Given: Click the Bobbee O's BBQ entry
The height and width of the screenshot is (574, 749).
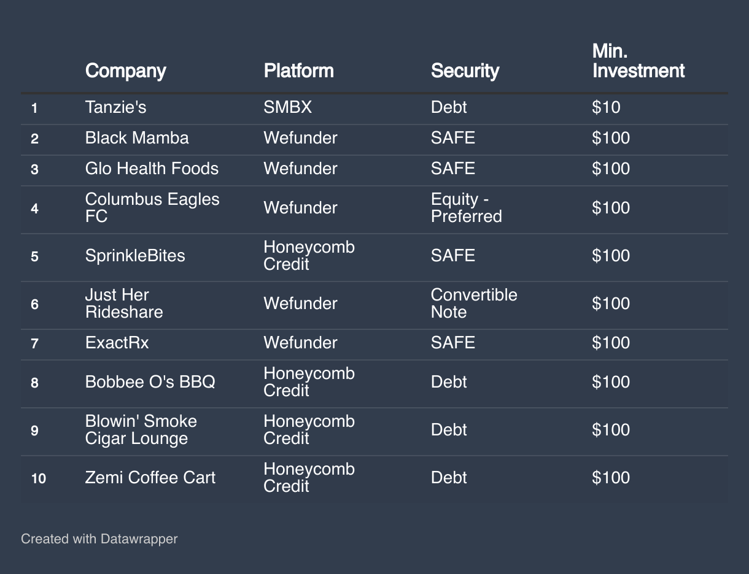Looking at the screenshot, I should pyautogui.click(x=150, y=382).
